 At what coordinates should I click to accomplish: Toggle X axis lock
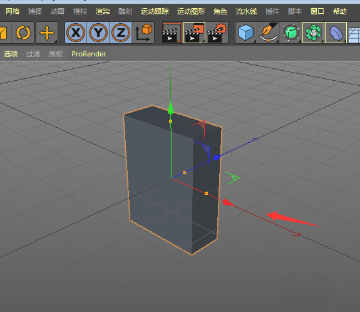(x=76, y=33)
